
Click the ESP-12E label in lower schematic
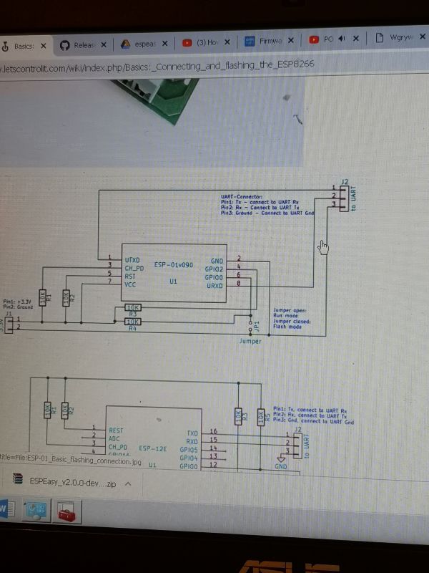pyautogui.click(x=152, y=448)
